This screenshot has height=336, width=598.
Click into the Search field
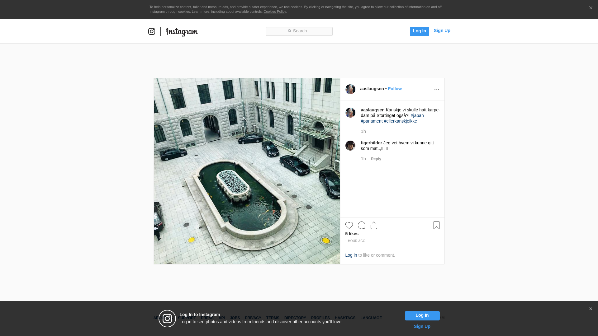[299, 31]
